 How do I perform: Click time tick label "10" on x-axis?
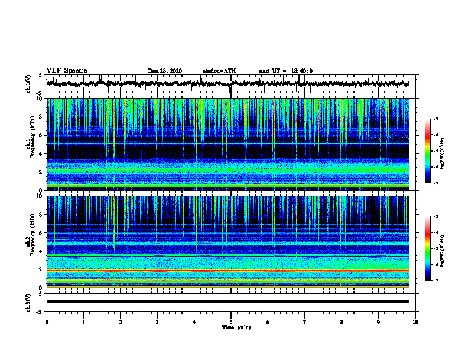[415, 322]
